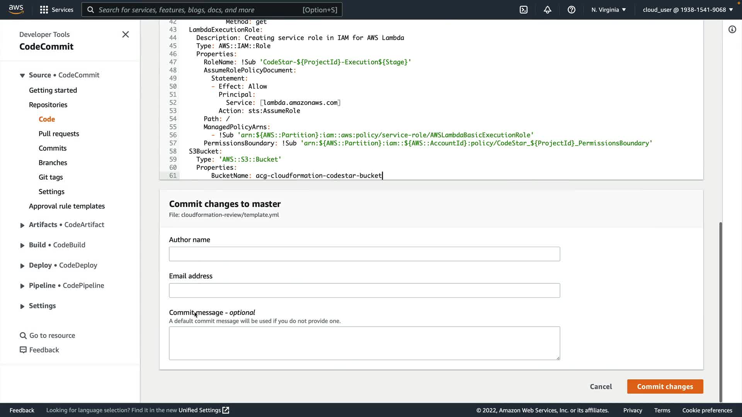The width and height of the screenshot is (742, 417).
Task: Expand Pipeline CodePipeline section
Action: tap(22, 286)
